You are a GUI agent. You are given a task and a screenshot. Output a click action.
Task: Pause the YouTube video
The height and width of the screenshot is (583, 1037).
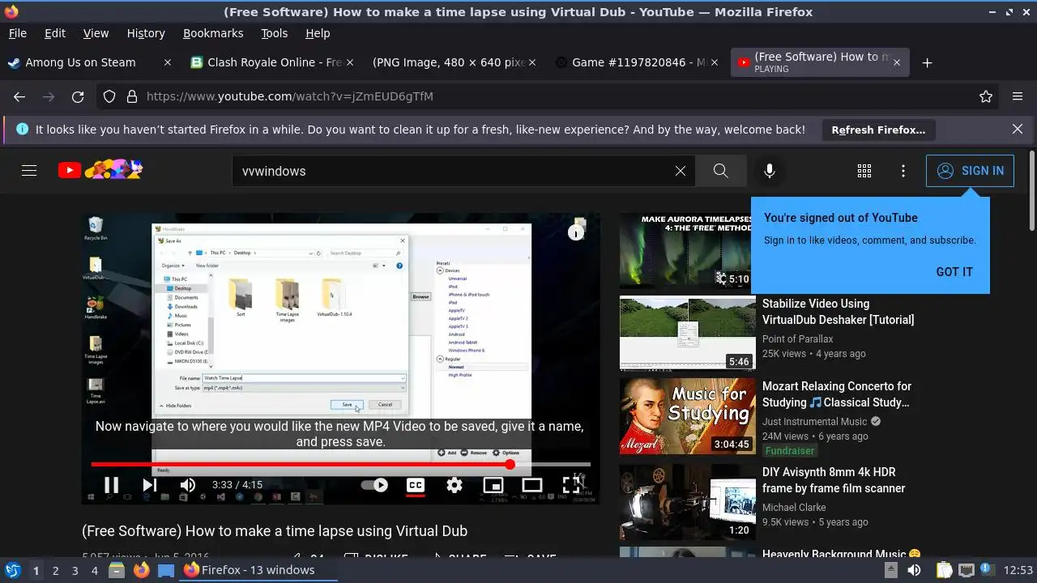[x=112, y=485]
